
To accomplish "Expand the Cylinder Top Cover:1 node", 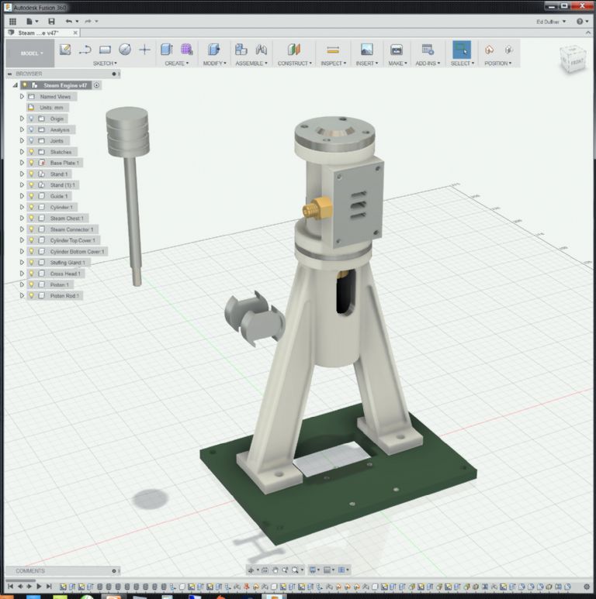I will click(x=22, y=241).
